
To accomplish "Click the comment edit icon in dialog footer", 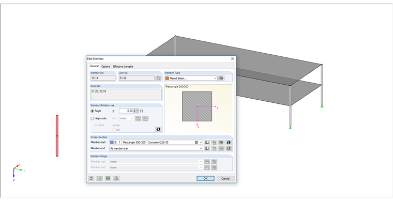I will point(99,178).
